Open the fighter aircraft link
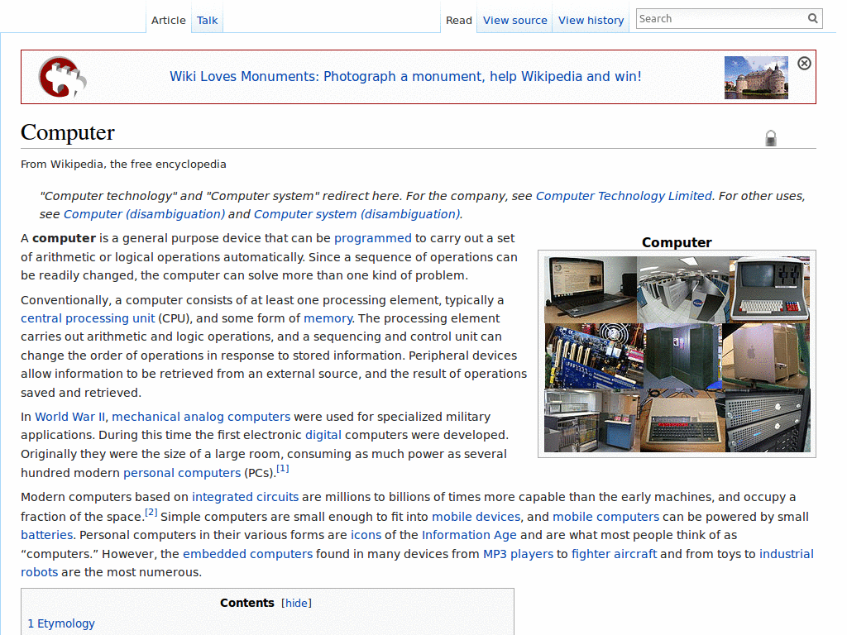 615,554
